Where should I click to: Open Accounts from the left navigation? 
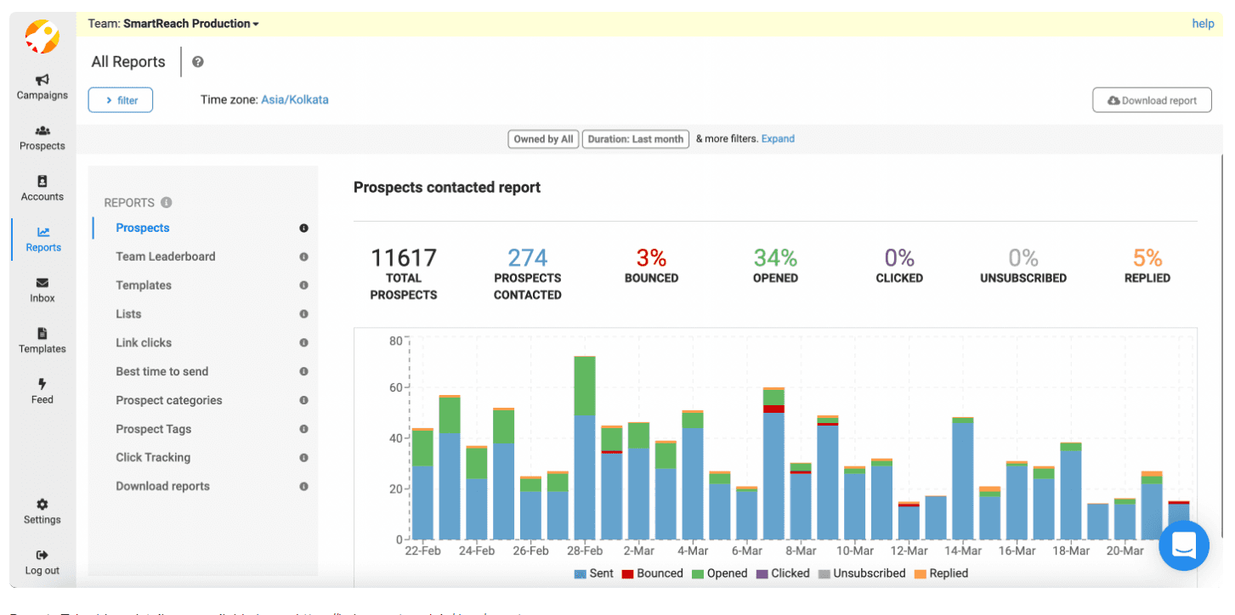click(x=41, y=189)
